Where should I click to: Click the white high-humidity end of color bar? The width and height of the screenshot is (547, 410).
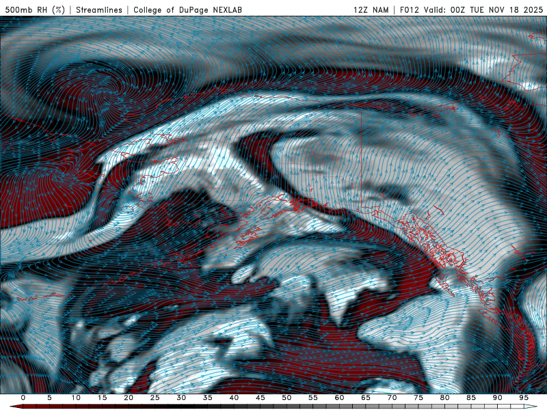tap(531, 407)
